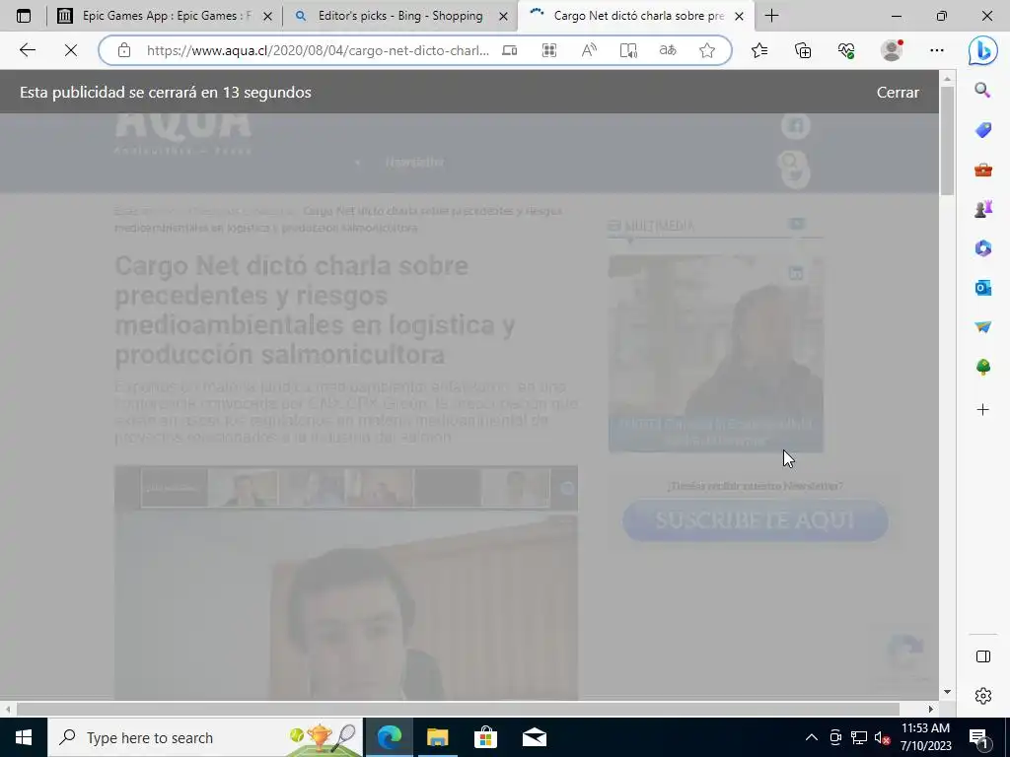Image resolution: width=1010 pixels, height=757 pixels.
Task: Open the notification center icon
Action: click(x=978, y=738)
